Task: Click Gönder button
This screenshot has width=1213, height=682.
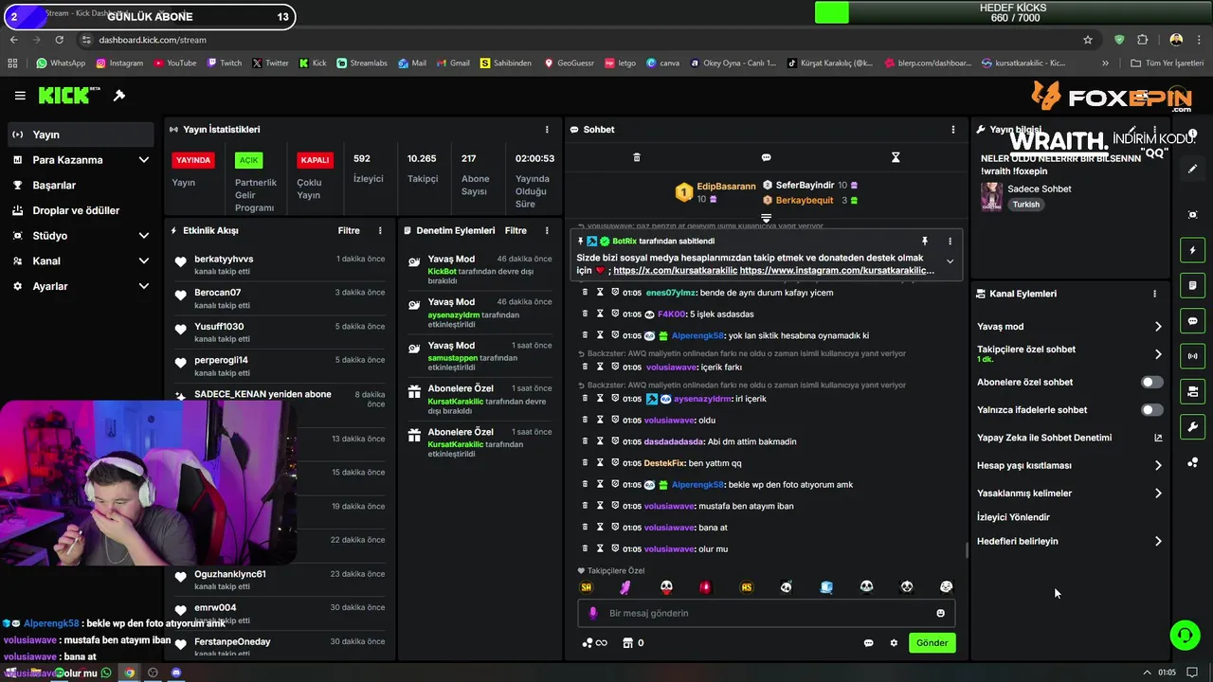Action: click(932, 643)
